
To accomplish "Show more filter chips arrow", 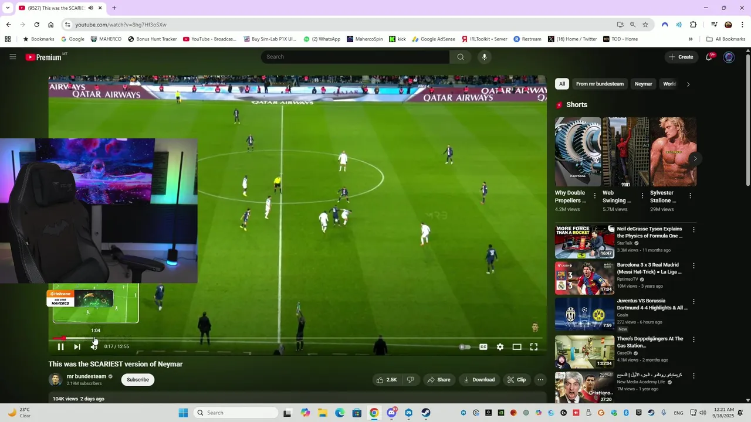I will point(688,84).
